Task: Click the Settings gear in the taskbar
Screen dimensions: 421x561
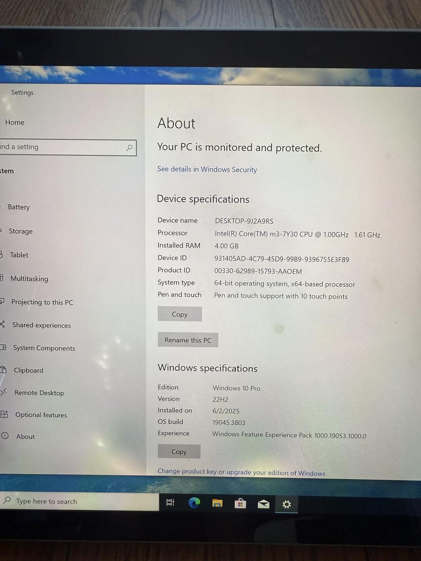Action: tap(286, 504)
